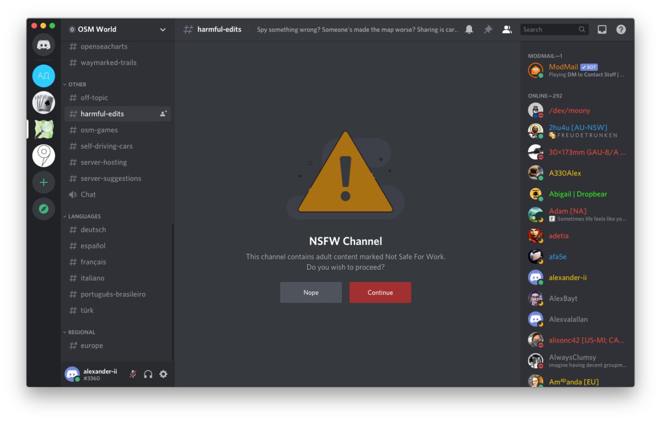Open the playing cards server
Image resolution: width=661 pixels, height=422 pixels.
[x=44, y=103]
